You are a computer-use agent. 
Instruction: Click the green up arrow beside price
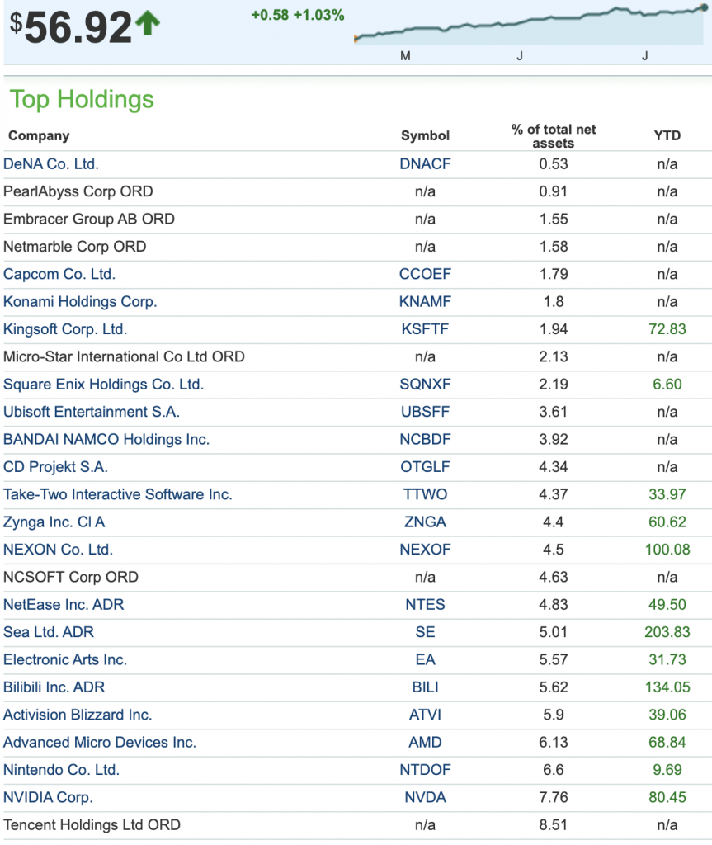(148, 24)
